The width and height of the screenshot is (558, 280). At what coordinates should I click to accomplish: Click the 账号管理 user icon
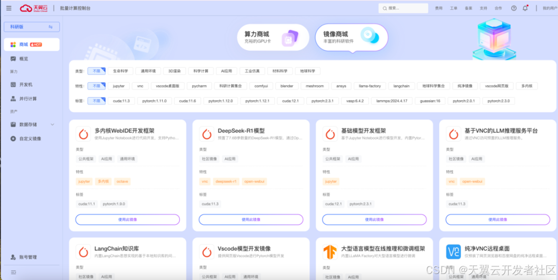tap(13, 257)
